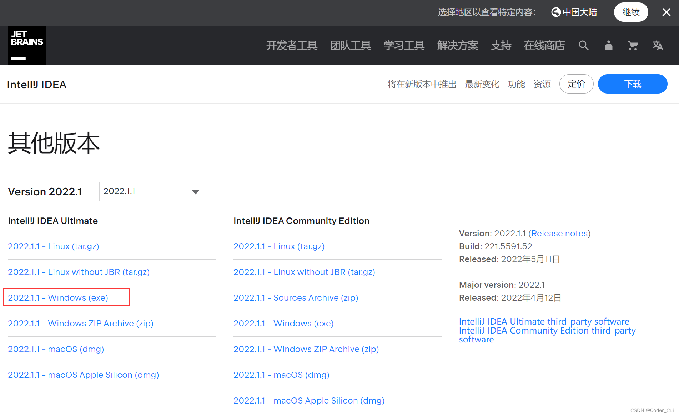Open the user account icon
Screen dimensions: 679x416
click(609, 45)
